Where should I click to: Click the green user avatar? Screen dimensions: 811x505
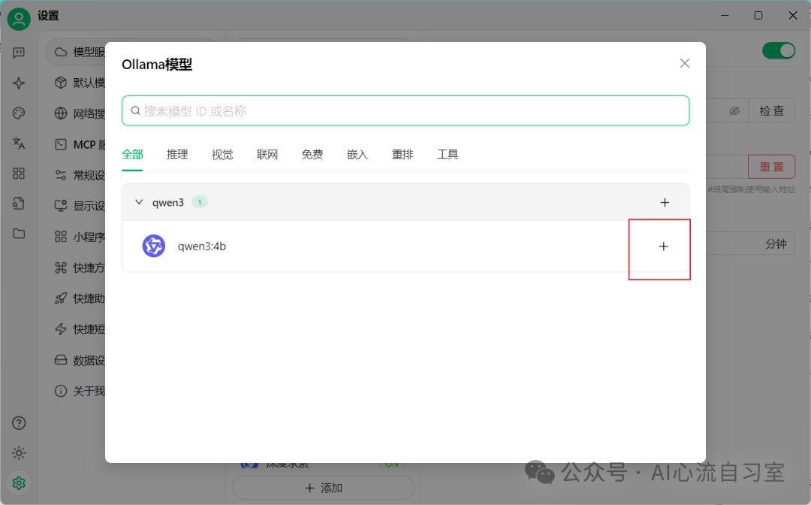pyautogui.click(x=19, y=19)
